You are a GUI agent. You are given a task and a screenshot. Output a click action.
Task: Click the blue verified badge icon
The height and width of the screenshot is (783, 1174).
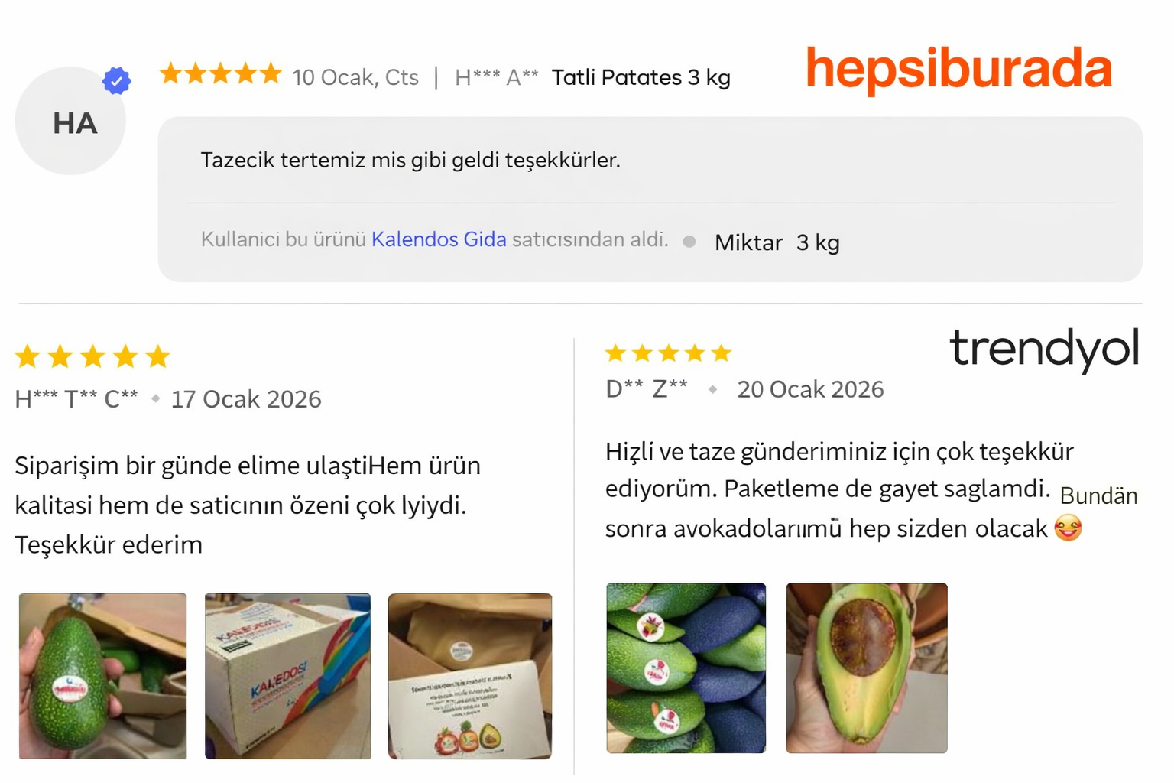[x=117, y=80]
